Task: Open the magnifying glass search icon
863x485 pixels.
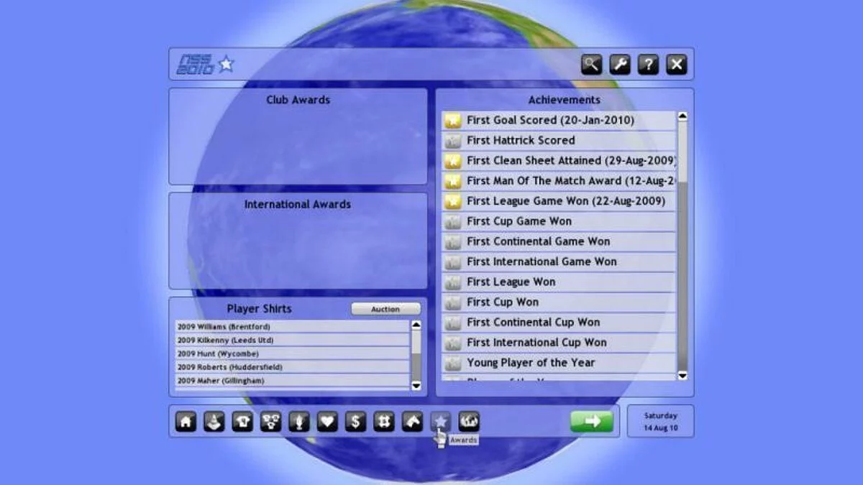Action: coord(591,65)
